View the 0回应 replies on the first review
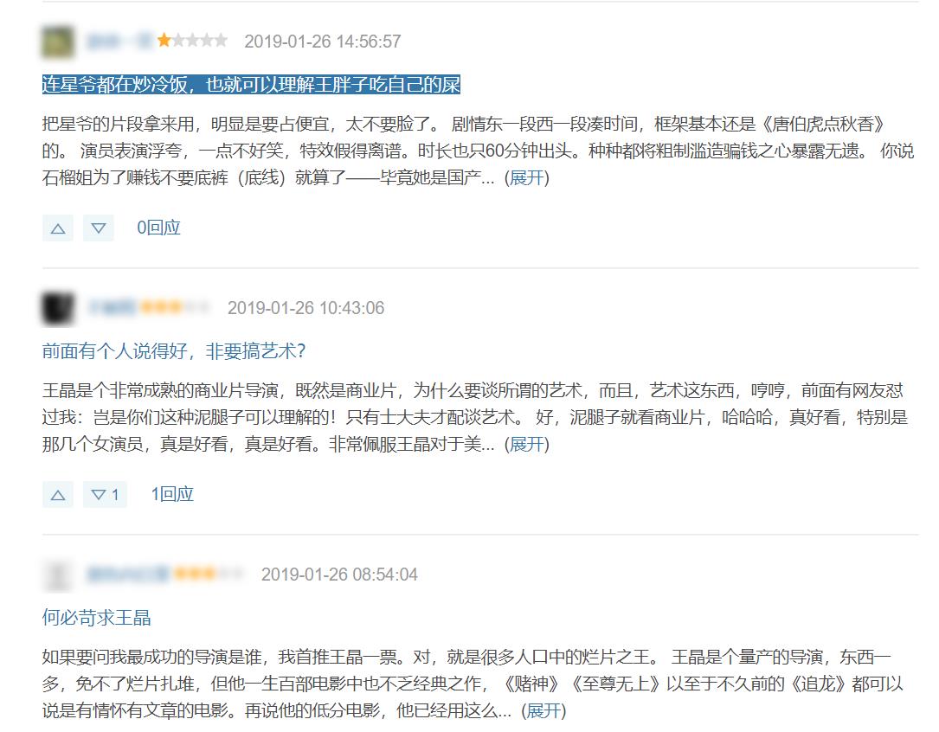This screenshot has height=732, width=939. 159,228
